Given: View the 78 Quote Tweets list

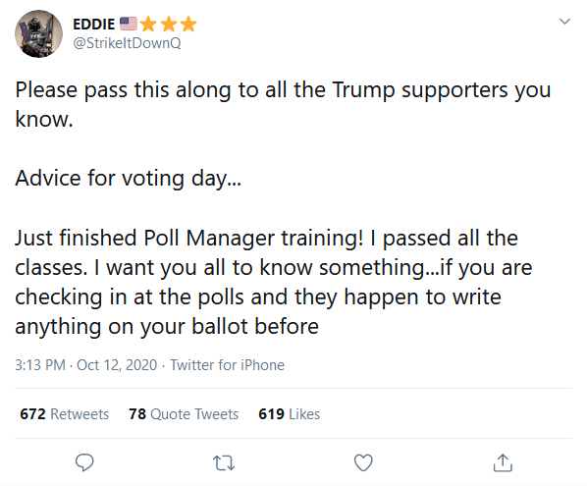Looking at the screenshot, I should click(x=184, y=414).
